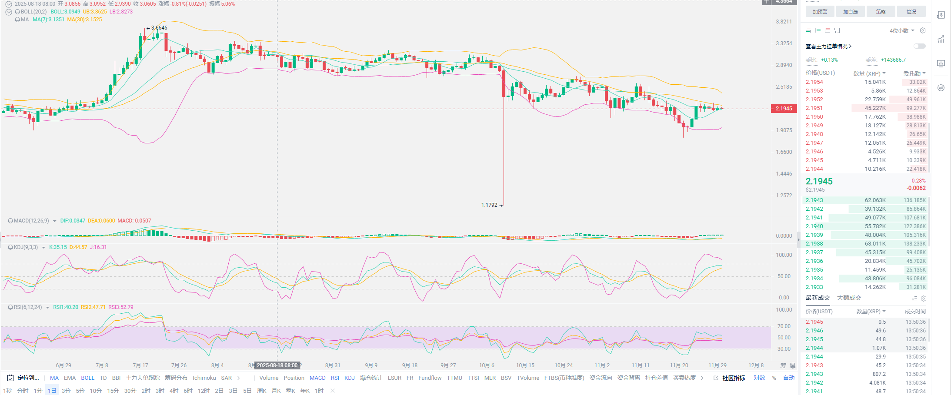This screenshot has width=951, height=395.
Task: Click calendar icon next to 定位到
Action: coord(10,378)
